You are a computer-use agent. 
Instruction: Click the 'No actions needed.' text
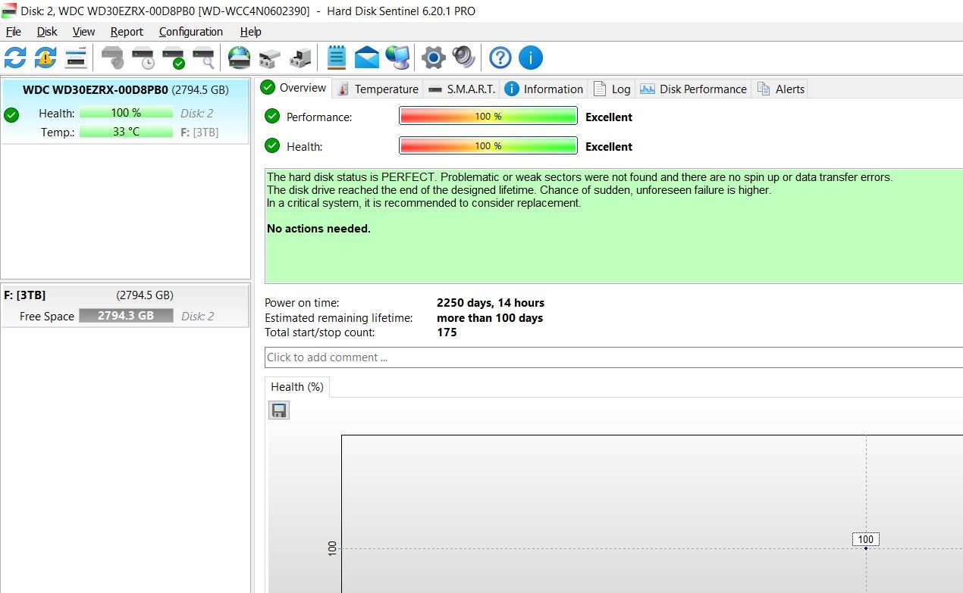click(x=318, y=229)
